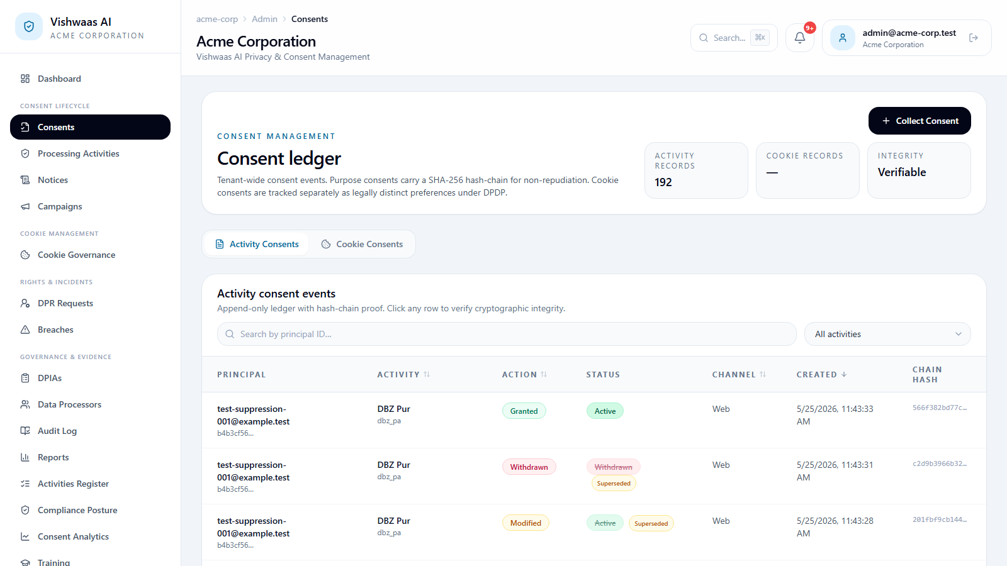Click Admin breadcrumb link
Screen dimensions: 1007x566
coord(264,19)
